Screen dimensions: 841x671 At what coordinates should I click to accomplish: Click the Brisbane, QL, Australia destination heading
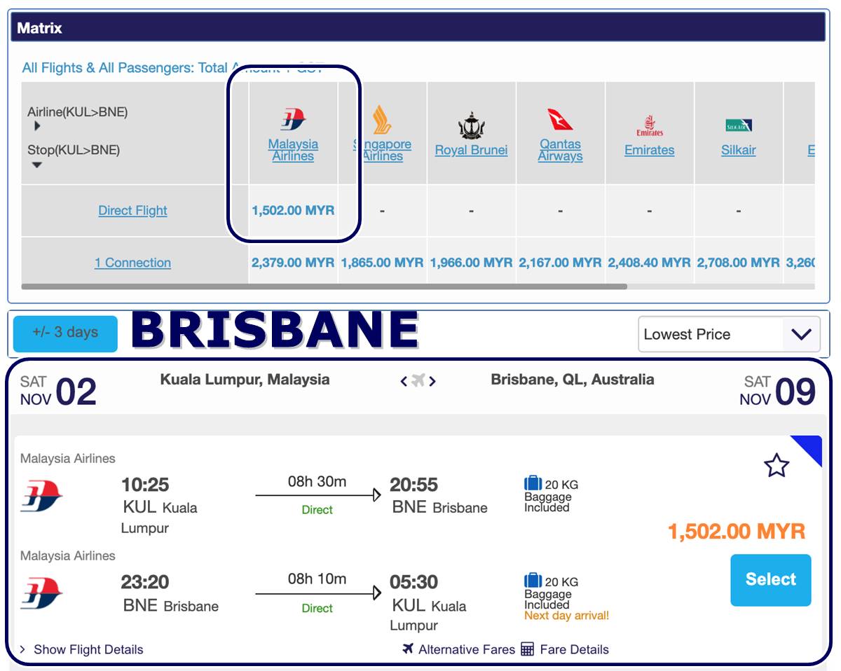[x=573, y=380]
